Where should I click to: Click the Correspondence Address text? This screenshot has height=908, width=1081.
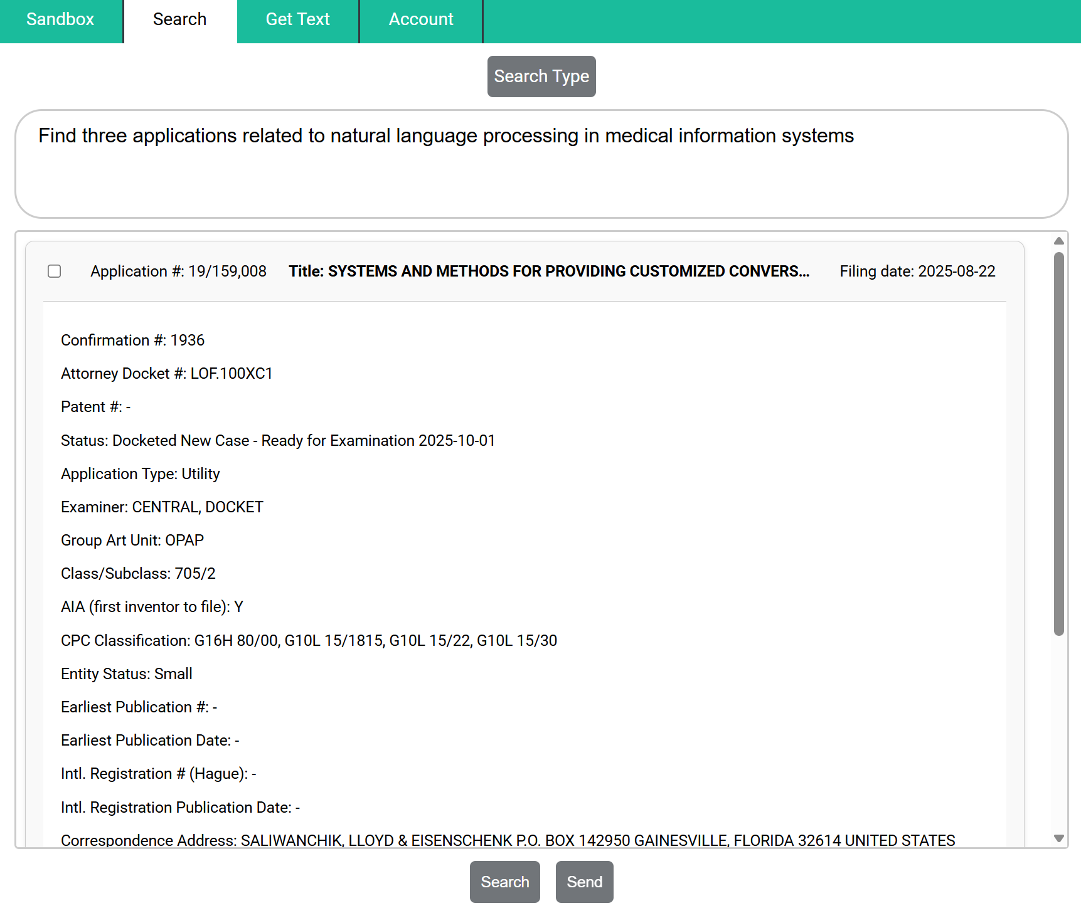[508, 840]
